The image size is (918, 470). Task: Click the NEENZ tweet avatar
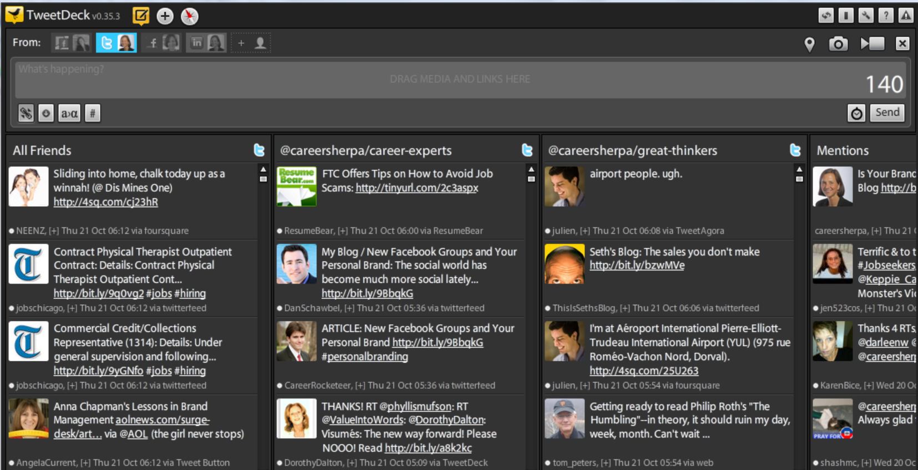(28, 187)
